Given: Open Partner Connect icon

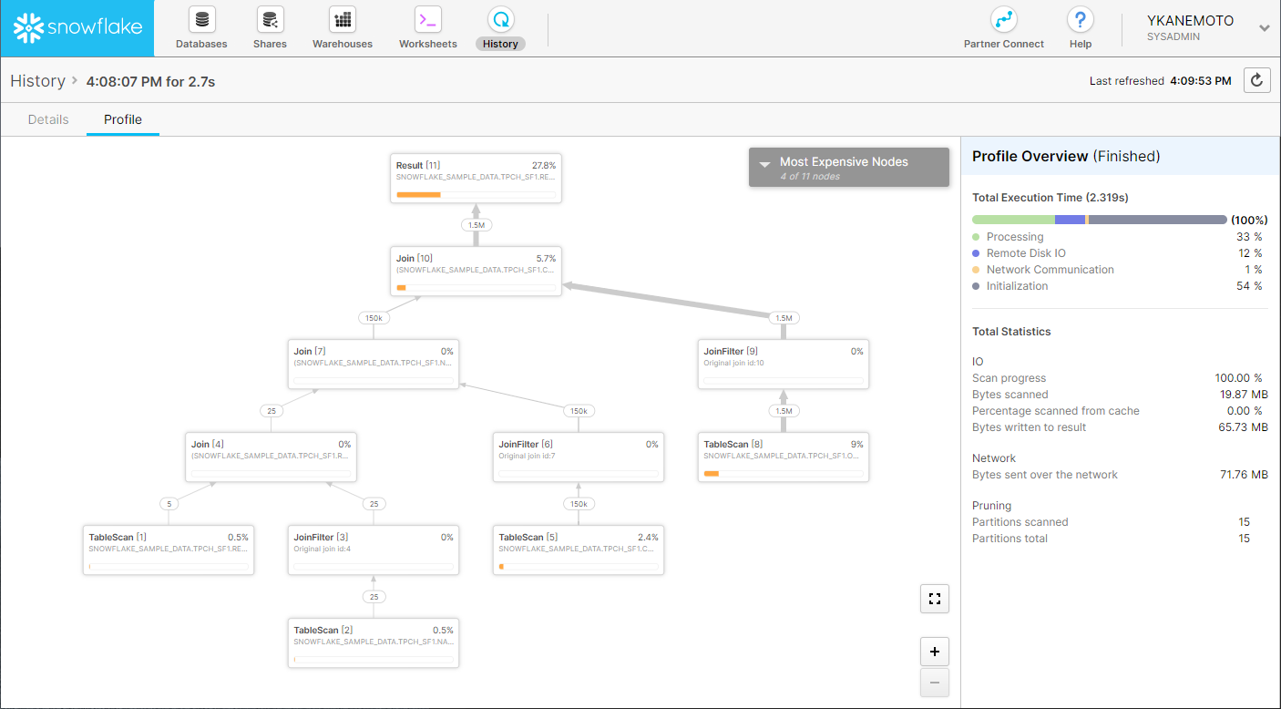Looking at the screenshot, I should pos(1003,20).
